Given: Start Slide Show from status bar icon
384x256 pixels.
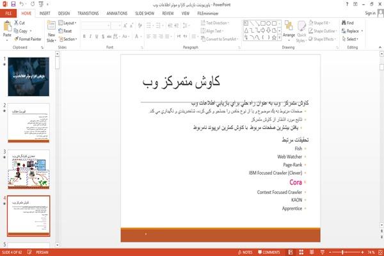Looking at the screenshot, I should [x=323, y=252].
